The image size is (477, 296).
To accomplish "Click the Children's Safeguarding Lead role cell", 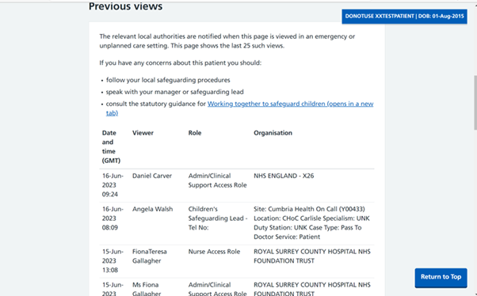I will [218, 218].
